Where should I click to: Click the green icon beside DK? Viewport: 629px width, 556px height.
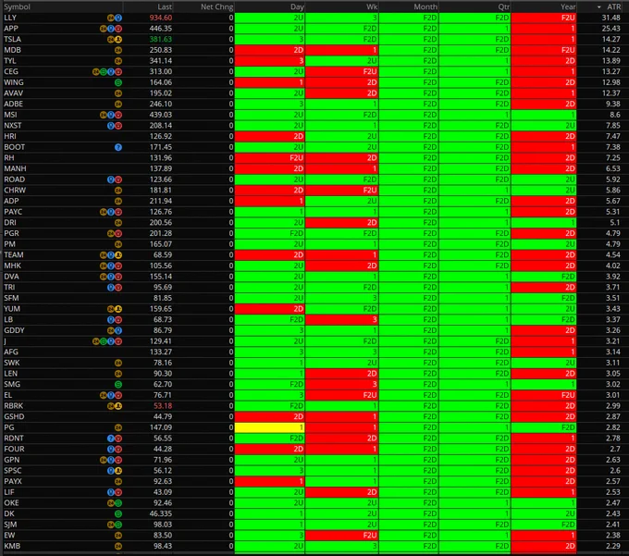[118, 513]
